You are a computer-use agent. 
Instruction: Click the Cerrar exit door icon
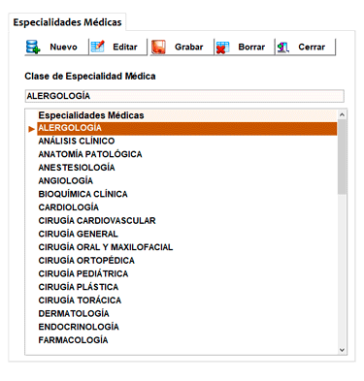(282, 48)
